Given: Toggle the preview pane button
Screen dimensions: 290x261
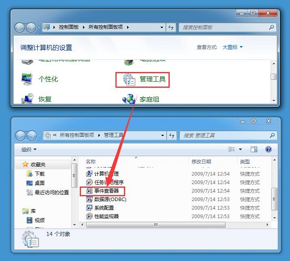Looking at the screenshot, I should pos(254,150).
